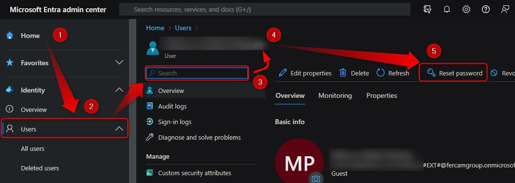Screen dimensions: 515x183
Task: Select the Overview tab in user pane
Action: pos(290,95)
